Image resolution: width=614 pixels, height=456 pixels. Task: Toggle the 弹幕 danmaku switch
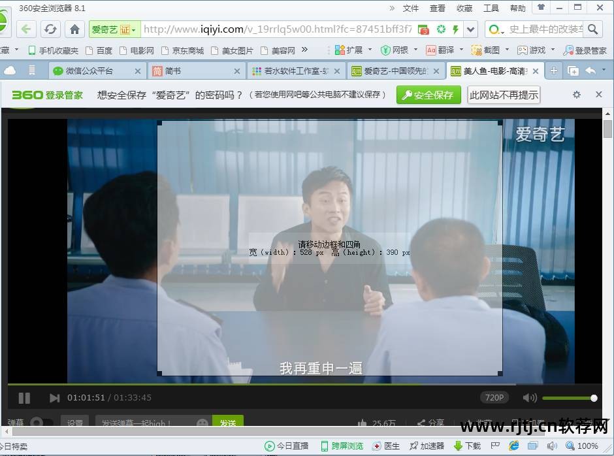coord(42,422)
